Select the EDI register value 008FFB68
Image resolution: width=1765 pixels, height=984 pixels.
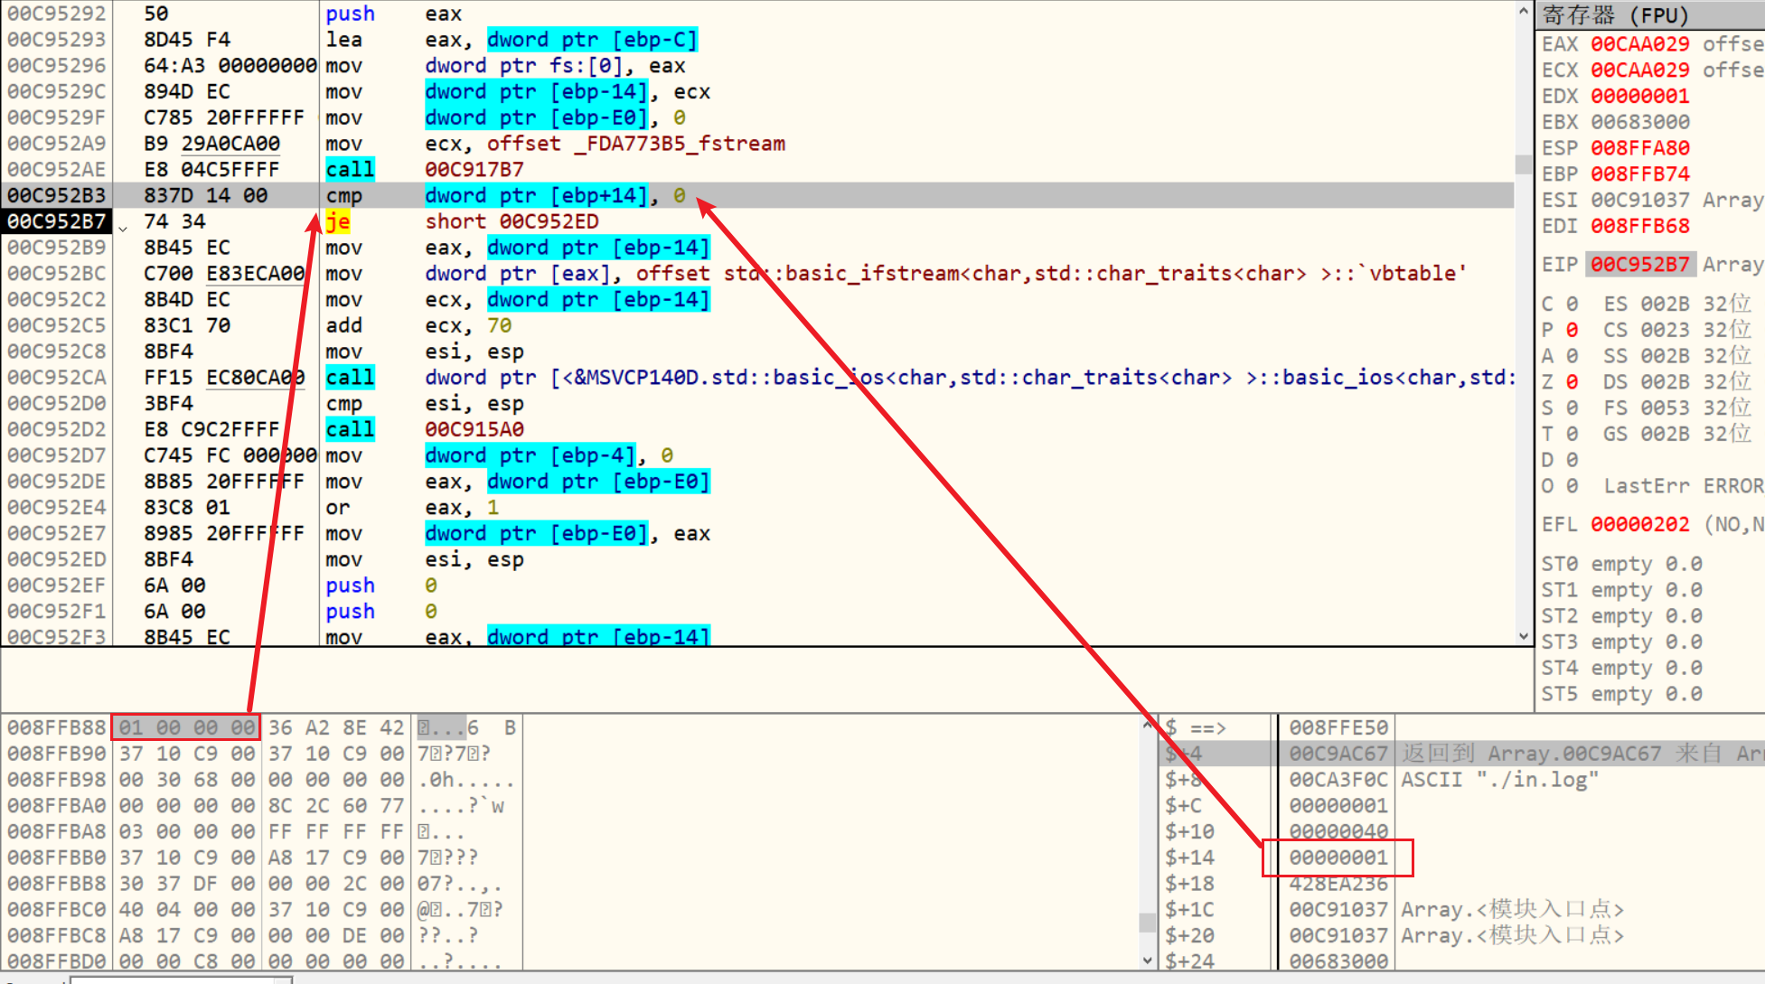[x=1639, y=227]
